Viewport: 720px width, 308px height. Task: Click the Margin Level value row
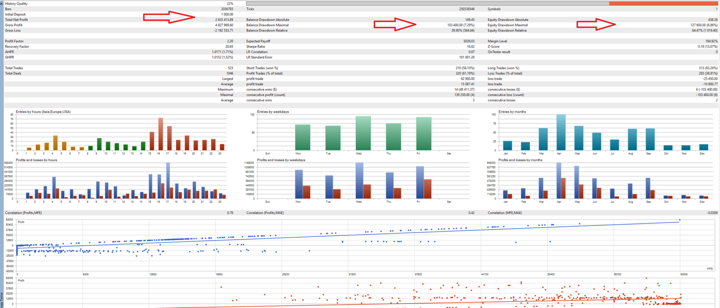click(x=603, y=41)
